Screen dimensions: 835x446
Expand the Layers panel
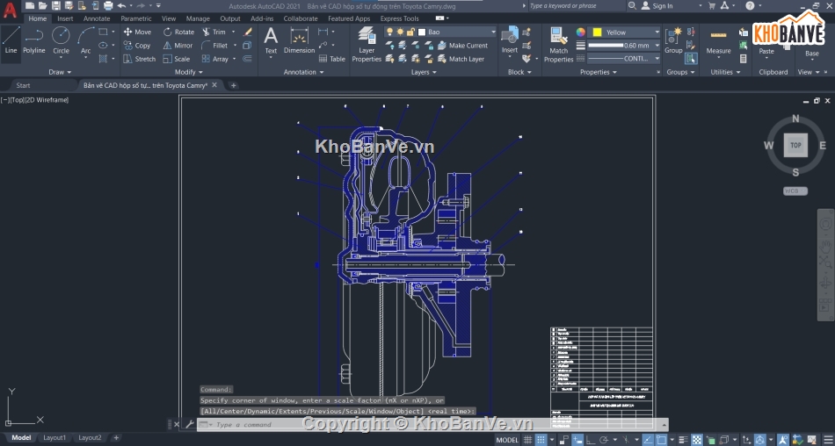[424, 72]
